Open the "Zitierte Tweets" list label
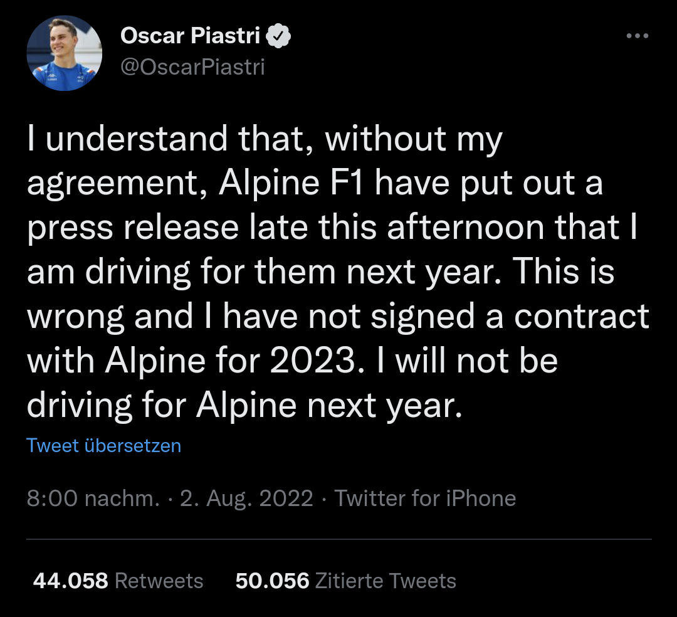 (x=386, y=581)
